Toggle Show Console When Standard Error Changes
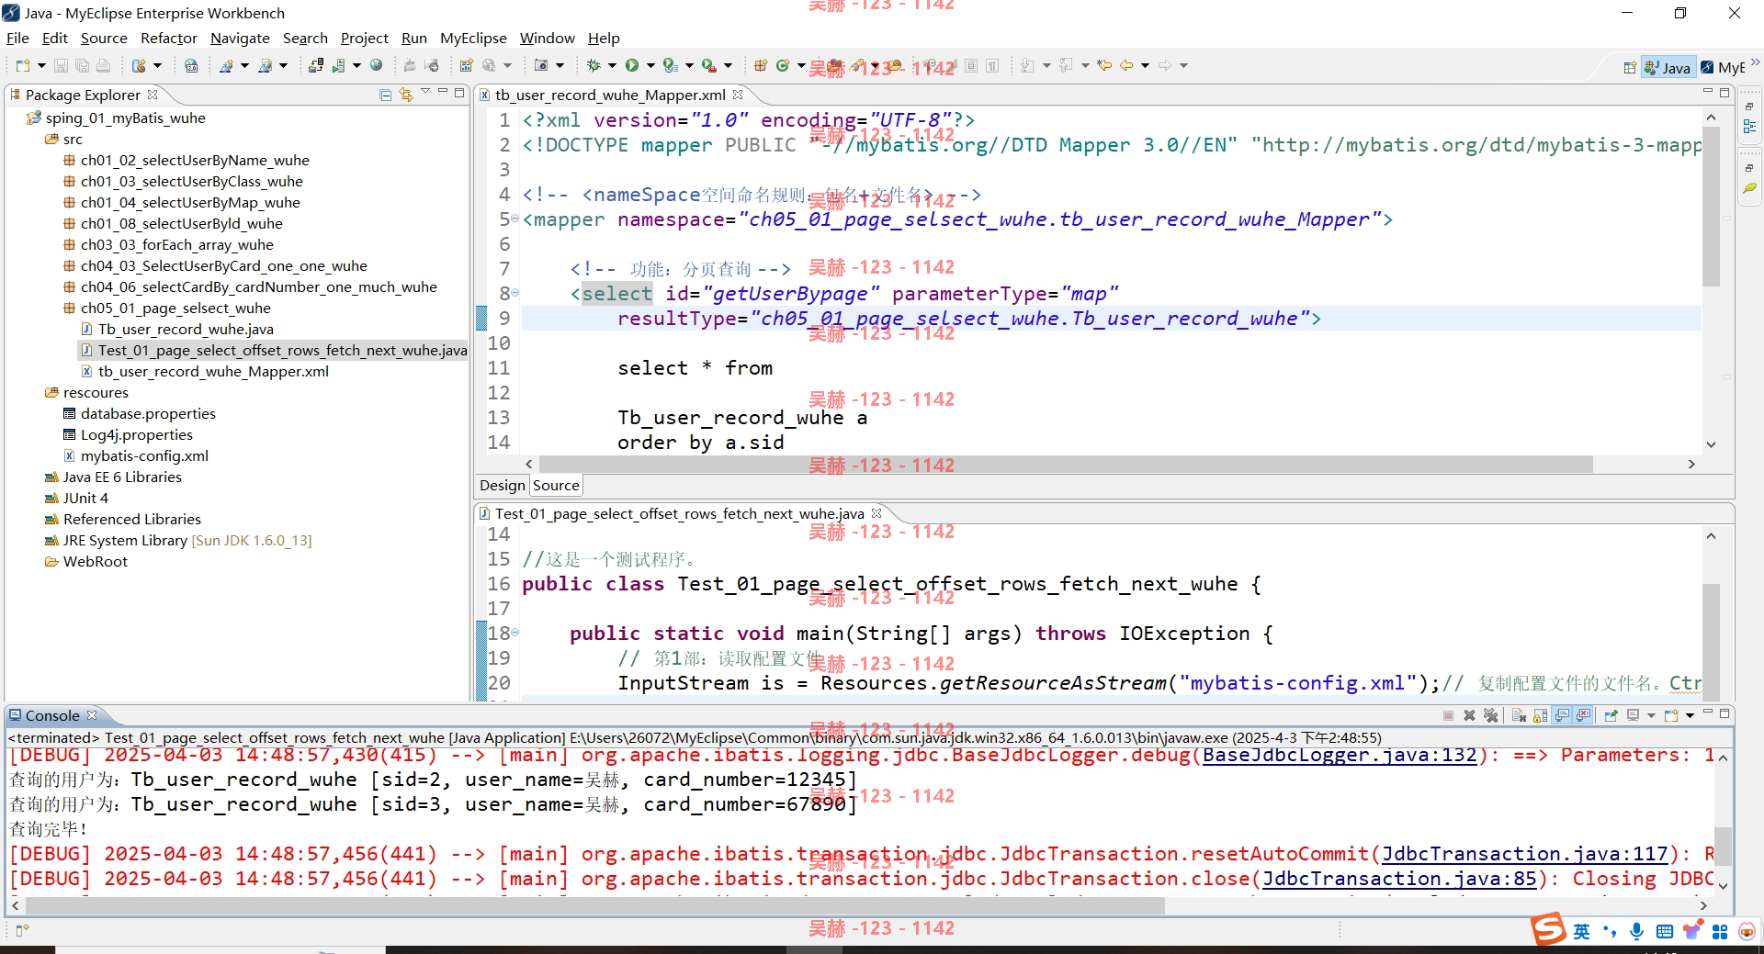The image size is (1764, 954). 1583,715
